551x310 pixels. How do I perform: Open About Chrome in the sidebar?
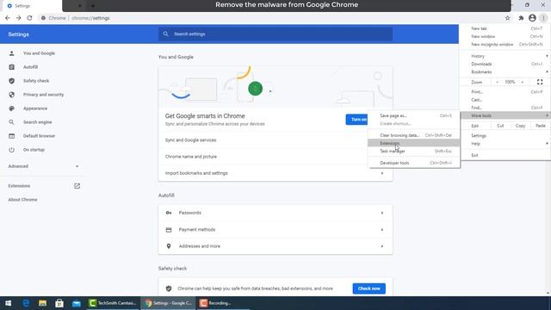coord(22,200)
